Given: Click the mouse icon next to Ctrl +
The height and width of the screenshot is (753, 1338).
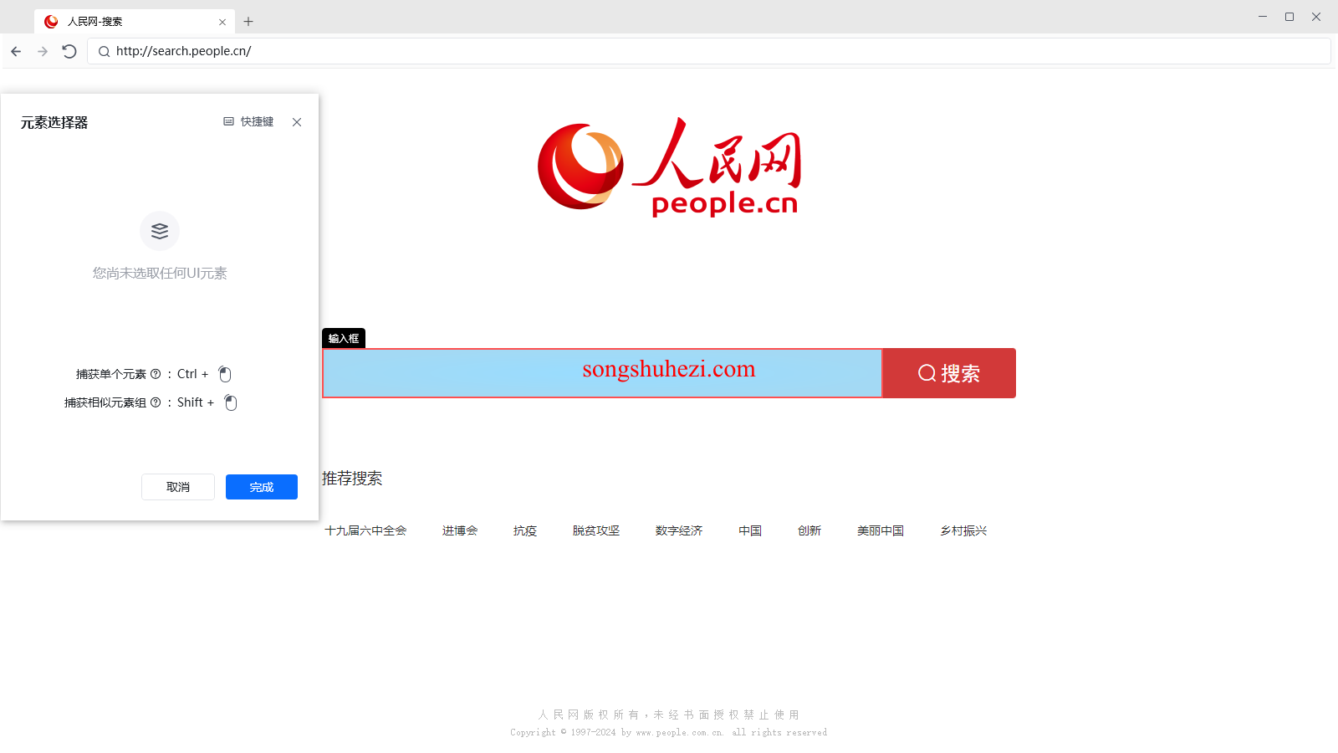Looking at the screenshot, I should (225, 374).
